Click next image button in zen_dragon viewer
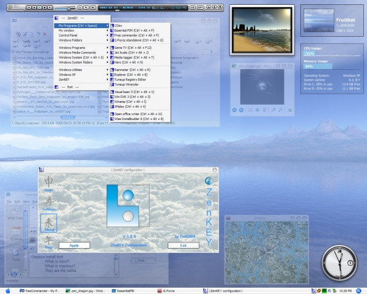Screen dimensions: 367x294 point(241,110)
